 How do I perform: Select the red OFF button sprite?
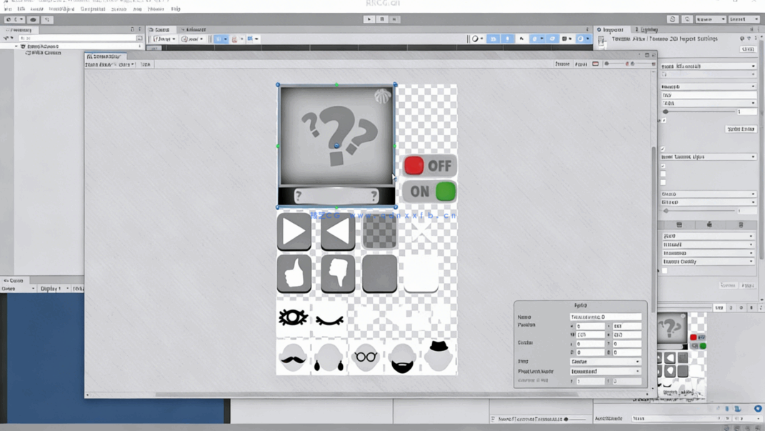tap(429, 165)
